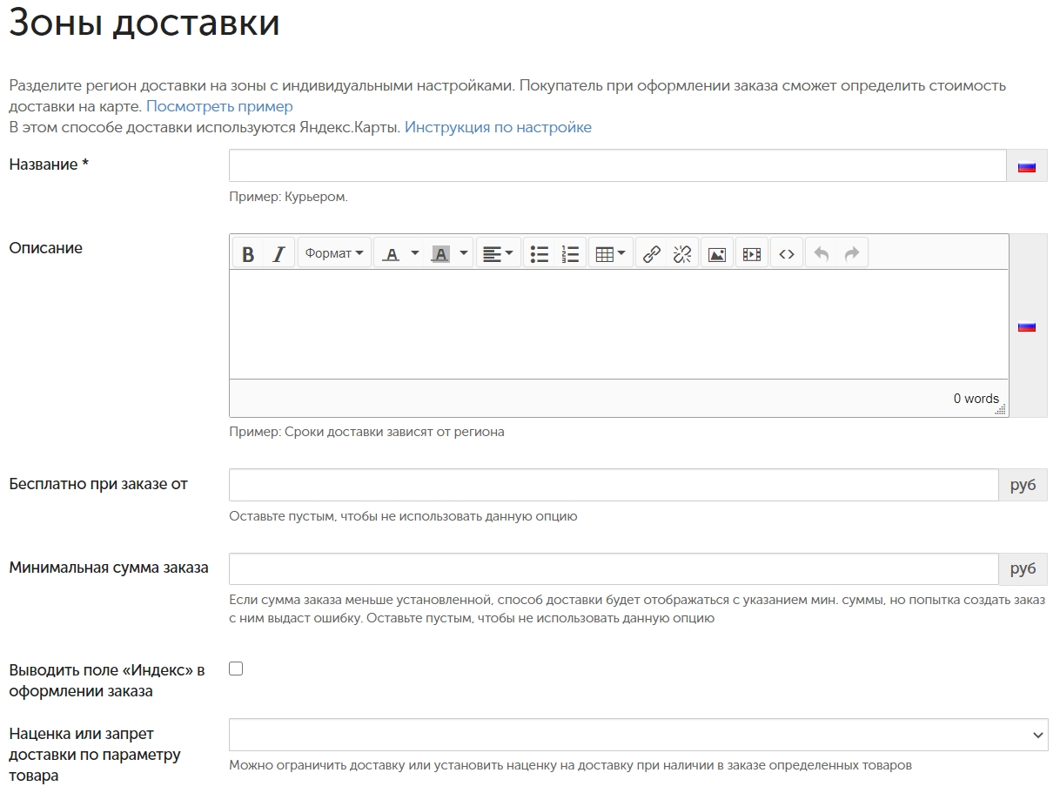
Task: Open text color picker dropdown arrow
Action: [415, 253]
